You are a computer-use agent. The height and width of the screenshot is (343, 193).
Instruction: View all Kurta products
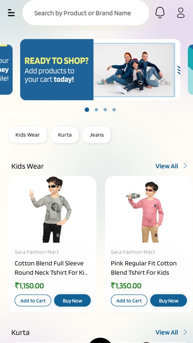coord(167,332)
